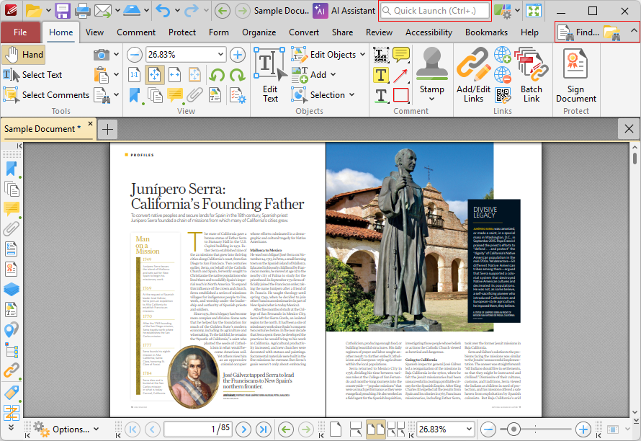The image size is (641, 441).
Task: Toggle Fit Width view mode
Action: tap(174, 75)
